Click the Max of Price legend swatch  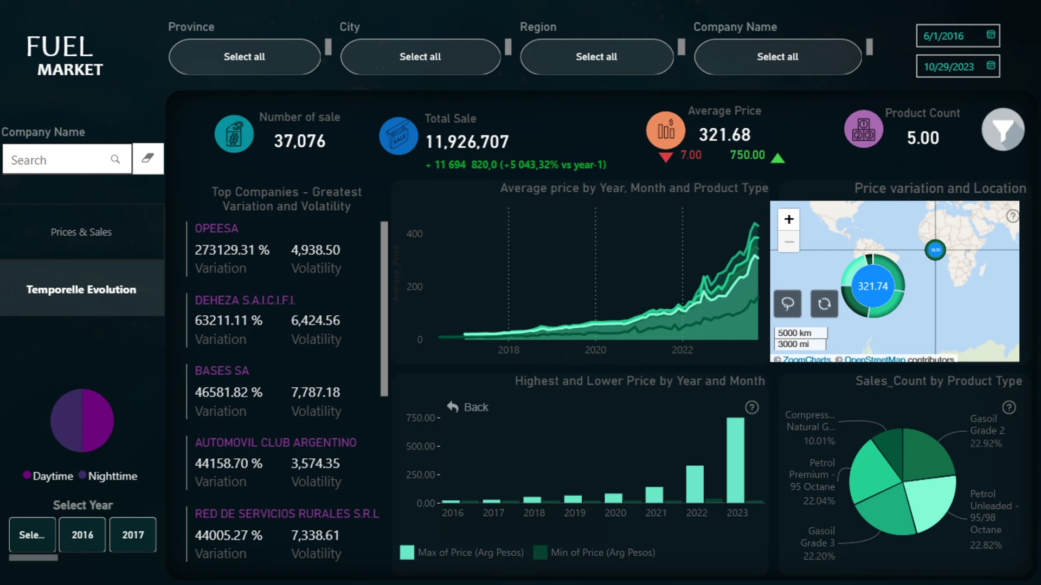pyautogui.click(x=407, y=552)
